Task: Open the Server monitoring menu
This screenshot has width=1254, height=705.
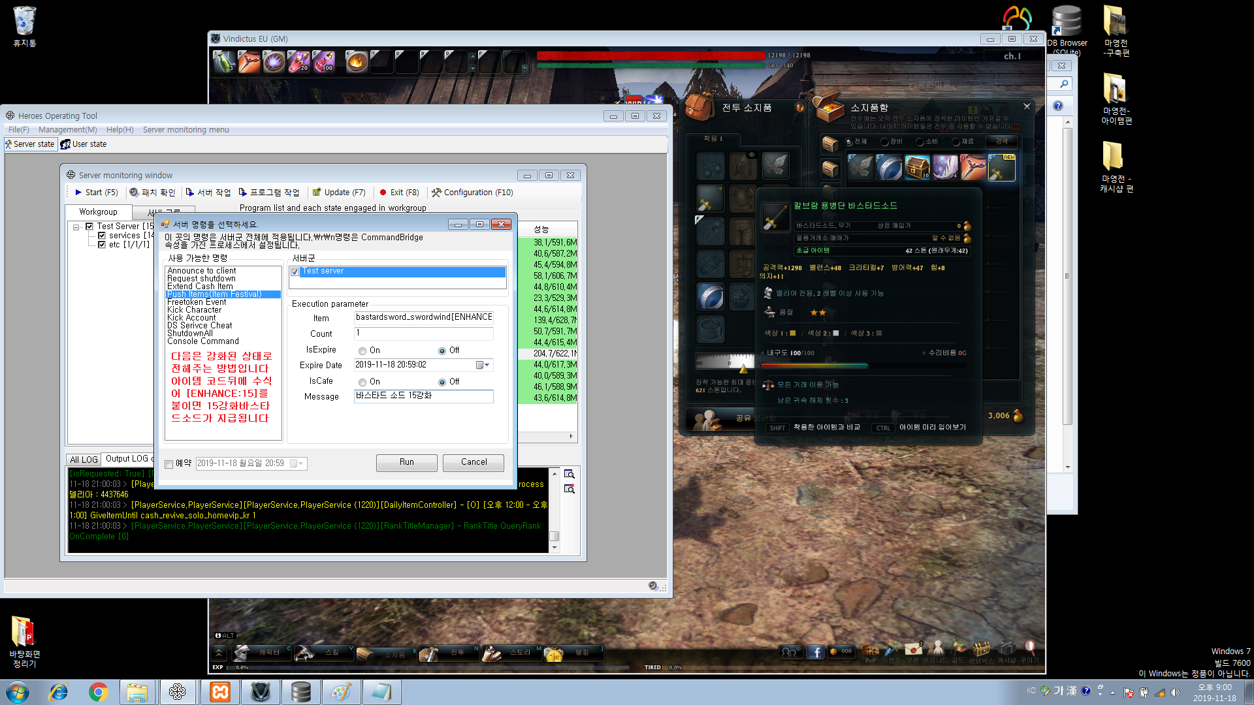Action: (186, 130)
